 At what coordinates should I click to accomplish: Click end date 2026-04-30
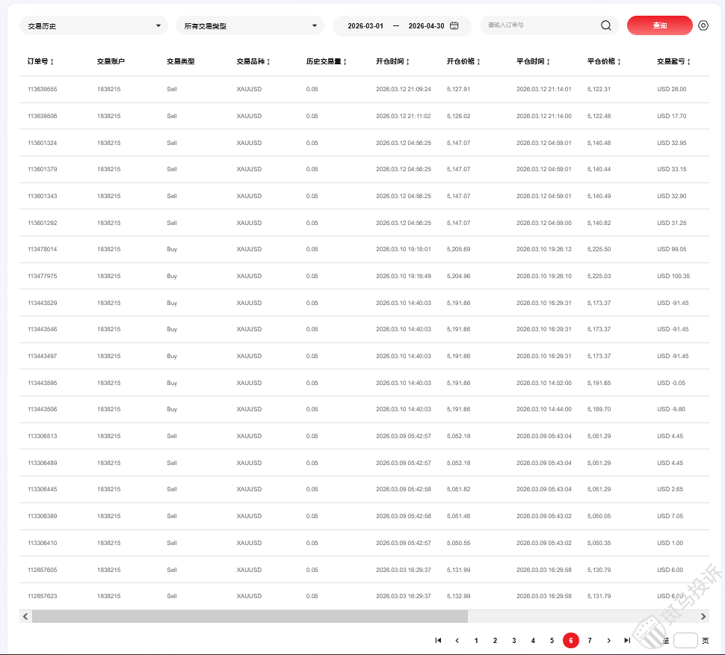tap(426, 26)
